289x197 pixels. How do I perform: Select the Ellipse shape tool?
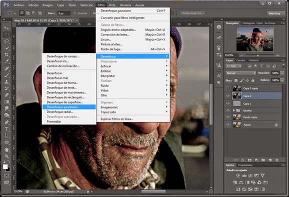point(6,142)
